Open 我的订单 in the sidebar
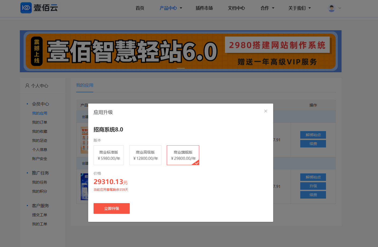Image resolution: width=378 pixels, height=247 pixels. [40, 122]
